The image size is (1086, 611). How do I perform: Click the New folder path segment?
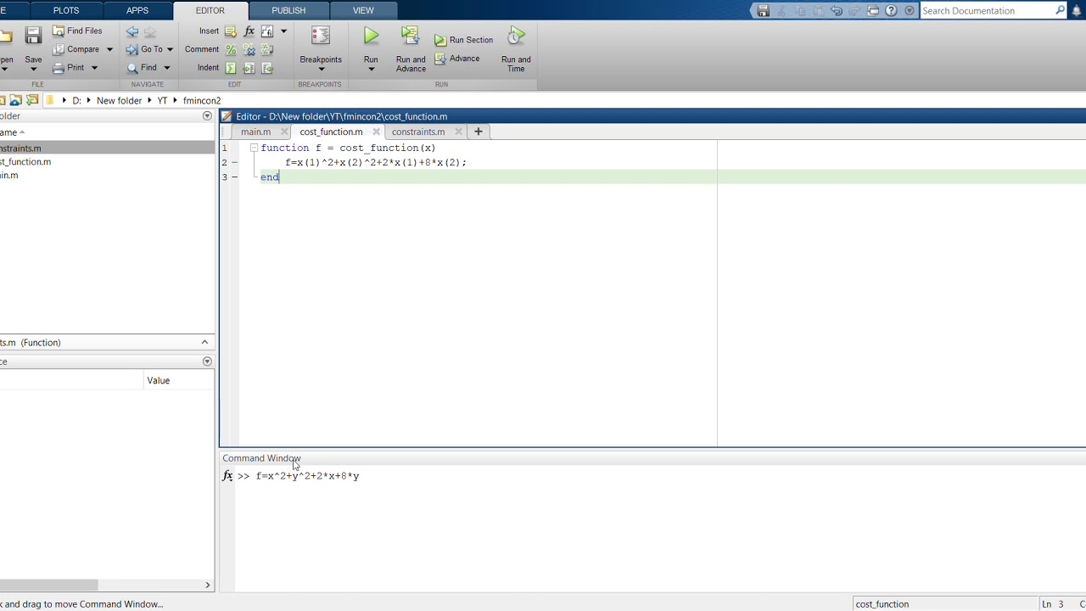(x=119, y=100)
